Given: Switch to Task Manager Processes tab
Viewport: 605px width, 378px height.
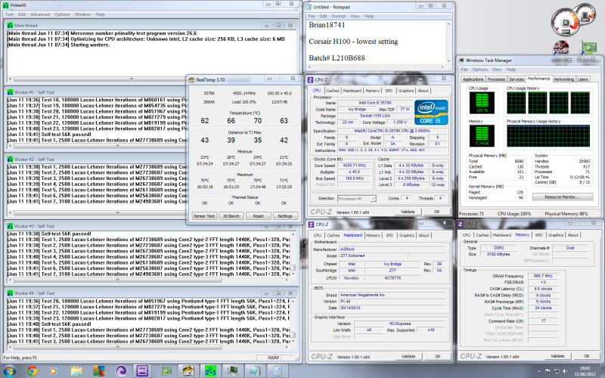Looking at the screenshot, I should (496, 79).
